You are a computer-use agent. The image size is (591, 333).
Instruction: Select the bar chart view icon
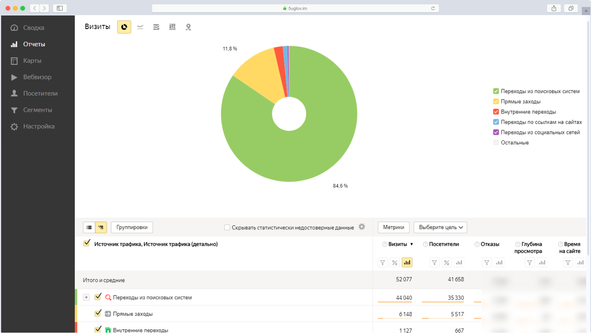coord(172,27)
